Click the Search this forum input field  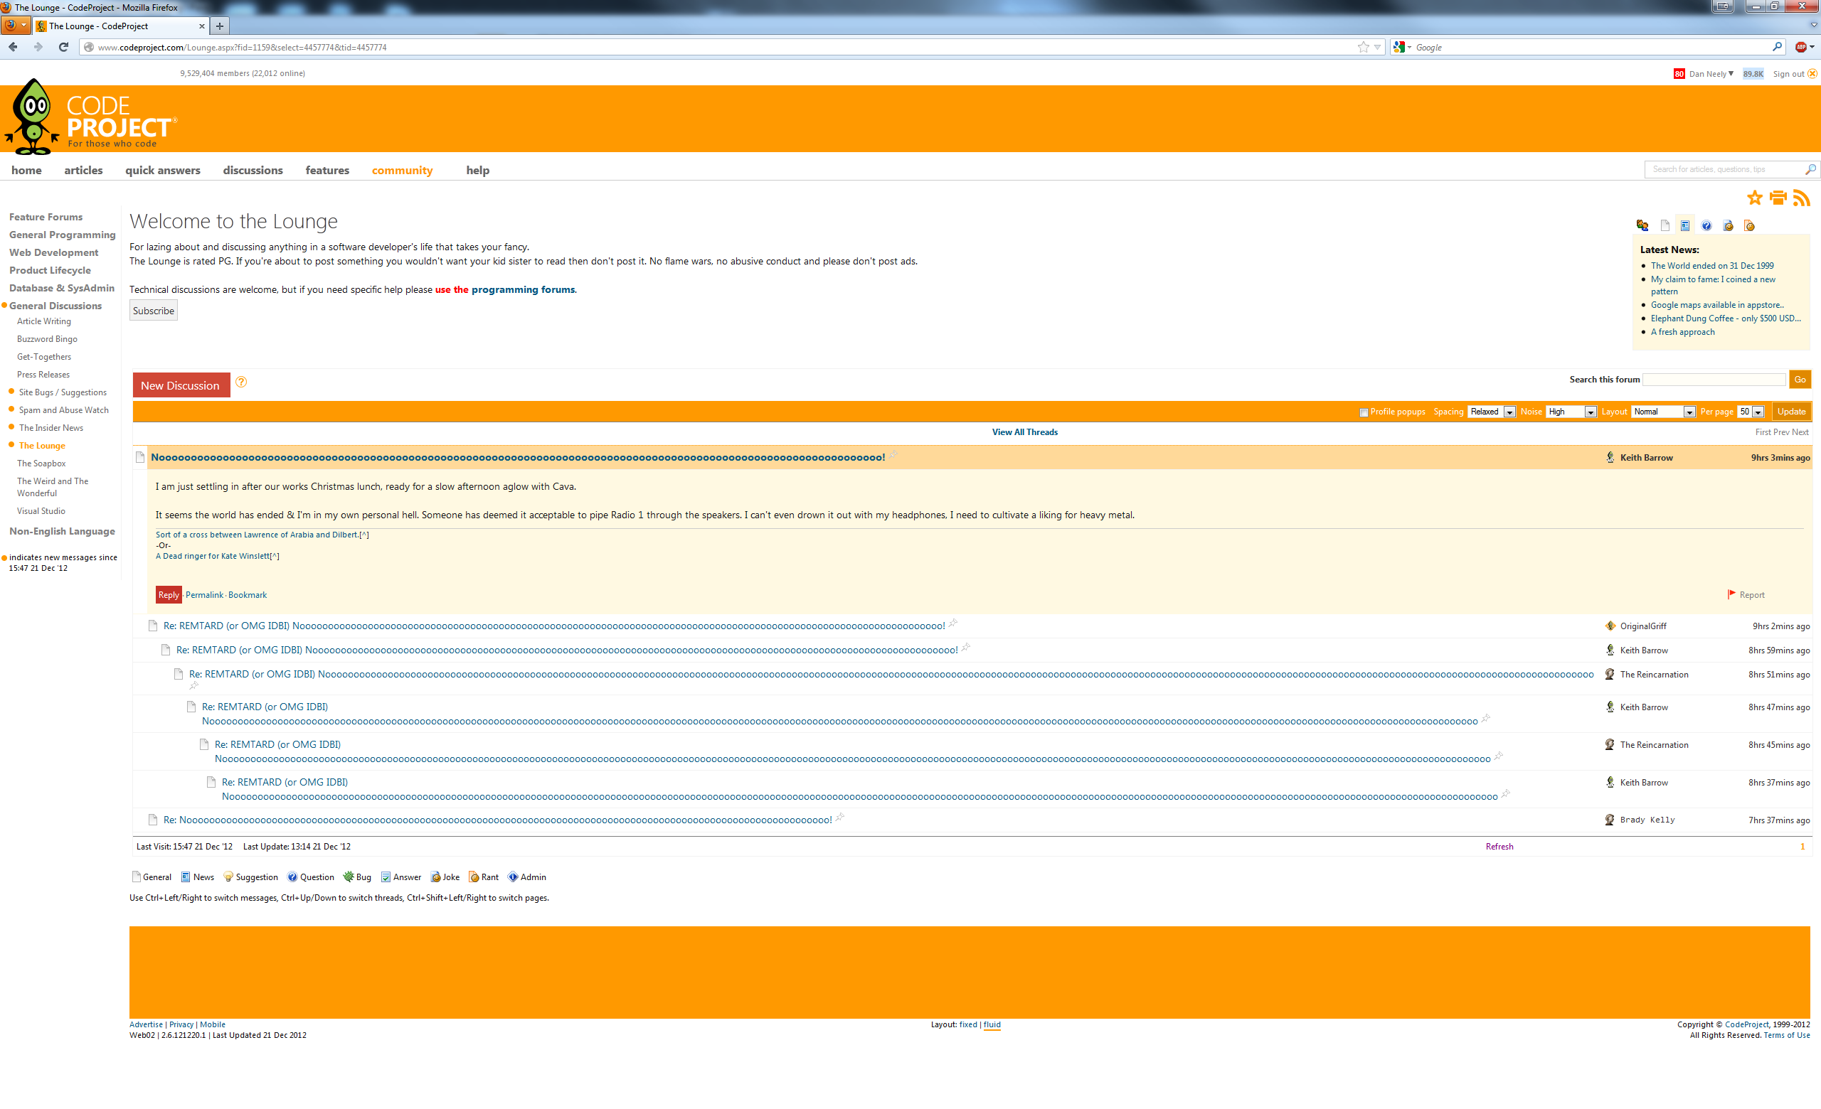coord(1714,380)
